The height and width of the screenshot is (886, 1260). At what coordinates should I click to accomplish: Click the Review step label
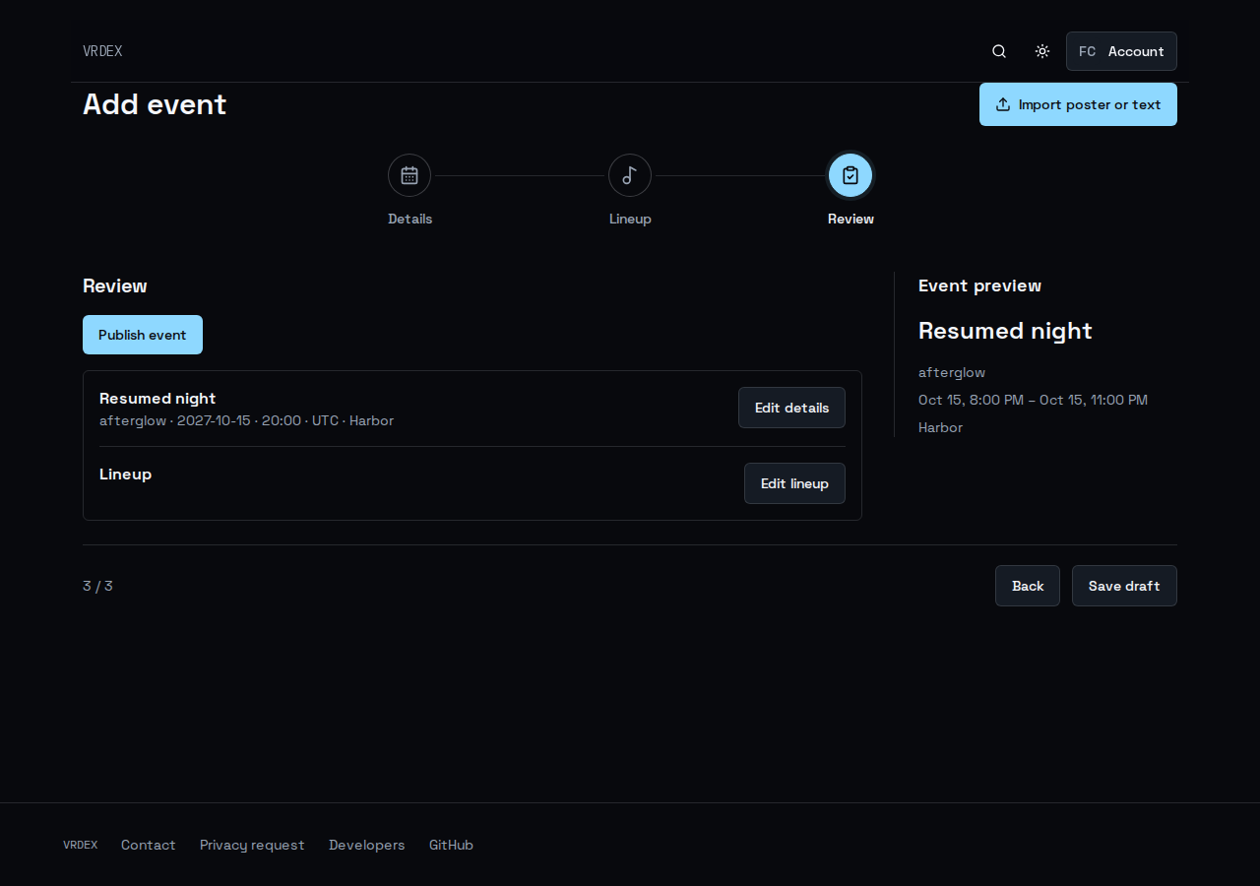tap(850, 219)
